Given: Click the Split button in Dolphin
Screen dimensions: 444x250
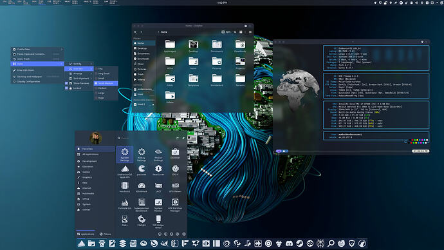Looking at the screenshot, I should click(226, 32).
